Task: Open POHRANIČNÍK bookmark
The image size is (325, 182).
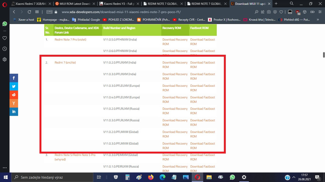Action: (154, 19)
